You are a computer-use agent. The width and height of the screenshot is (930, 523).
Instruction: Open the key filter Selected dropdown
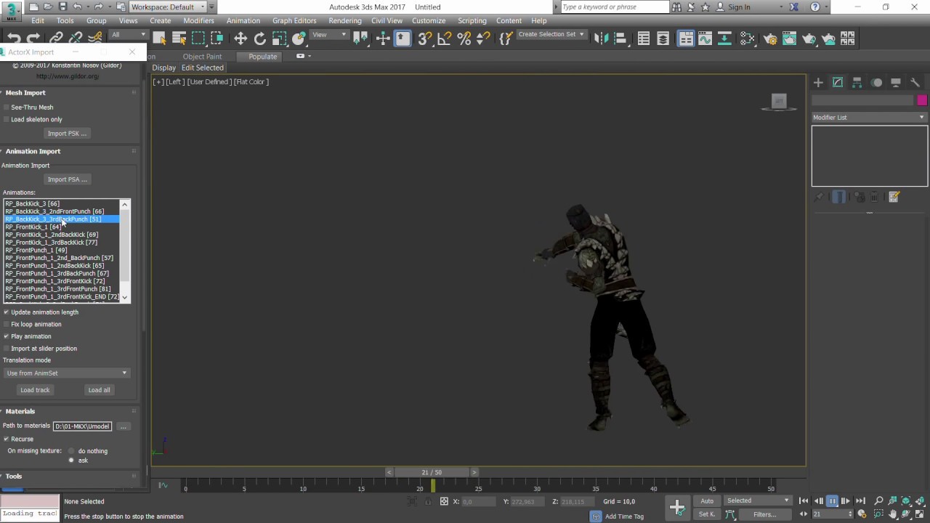[758, 500]
